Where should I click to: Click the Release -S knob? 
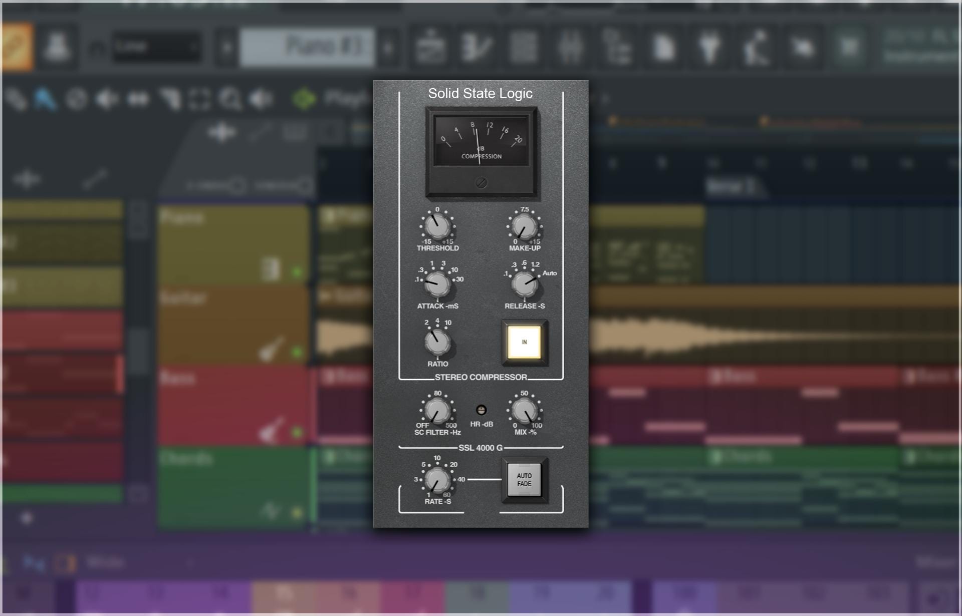(524, 284)
